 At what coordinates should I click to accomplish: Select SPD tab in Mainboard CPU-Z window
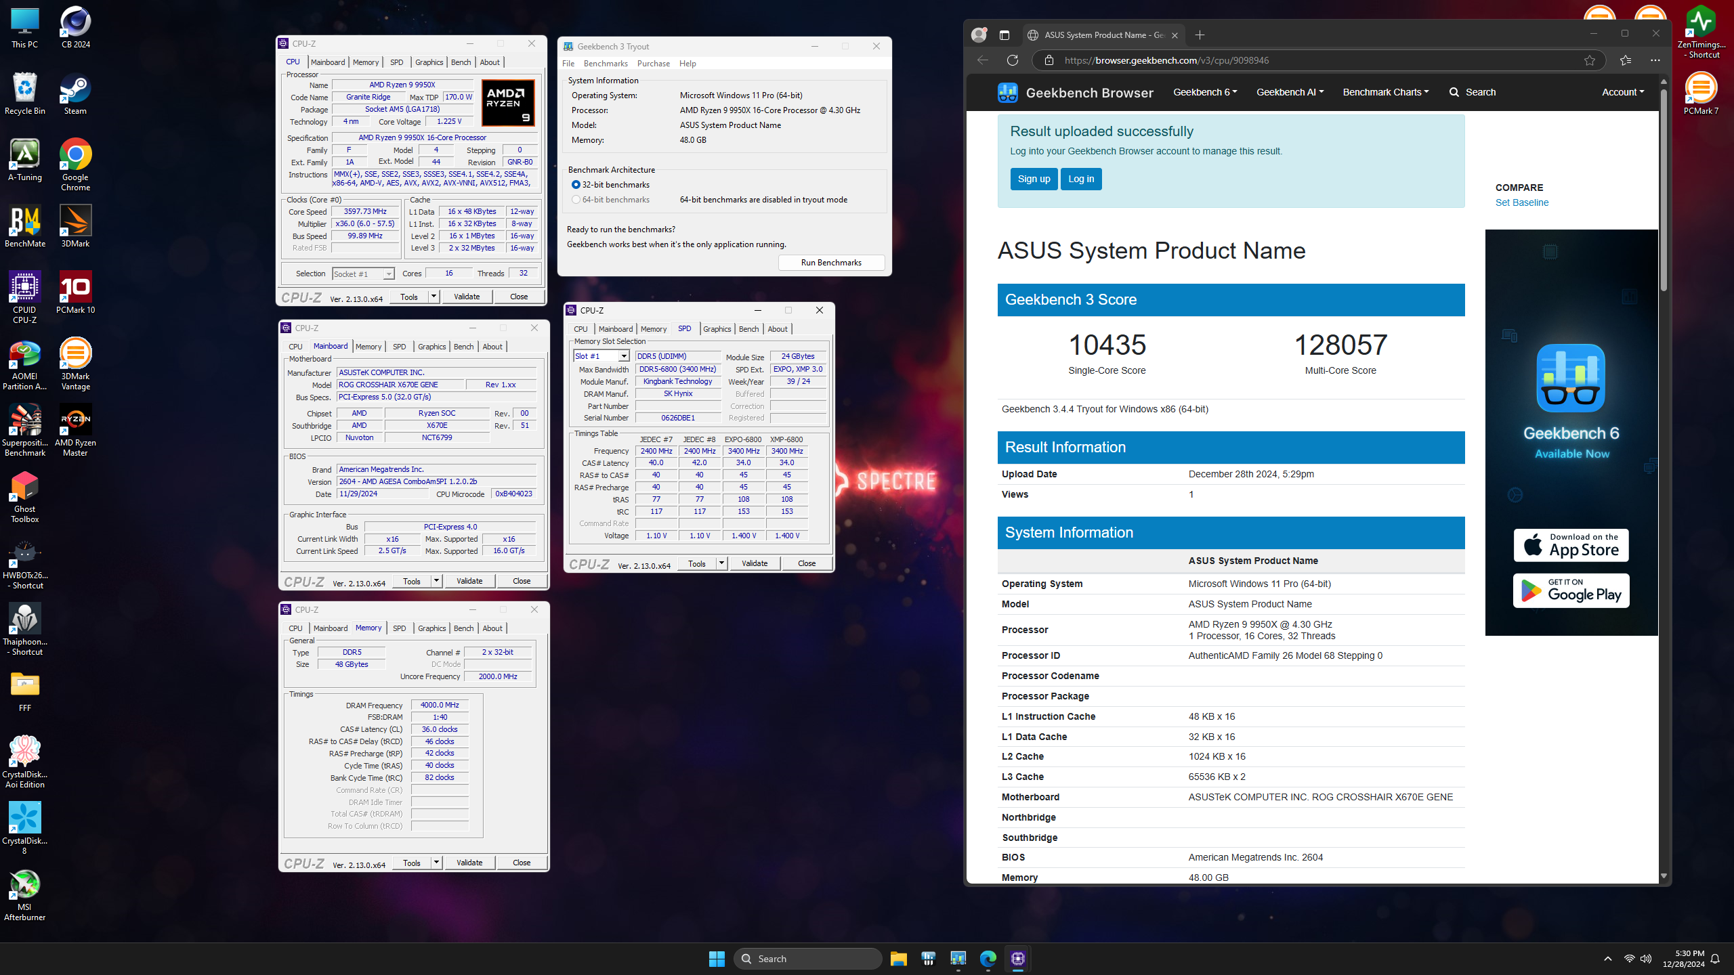click(x=400, y=347)
